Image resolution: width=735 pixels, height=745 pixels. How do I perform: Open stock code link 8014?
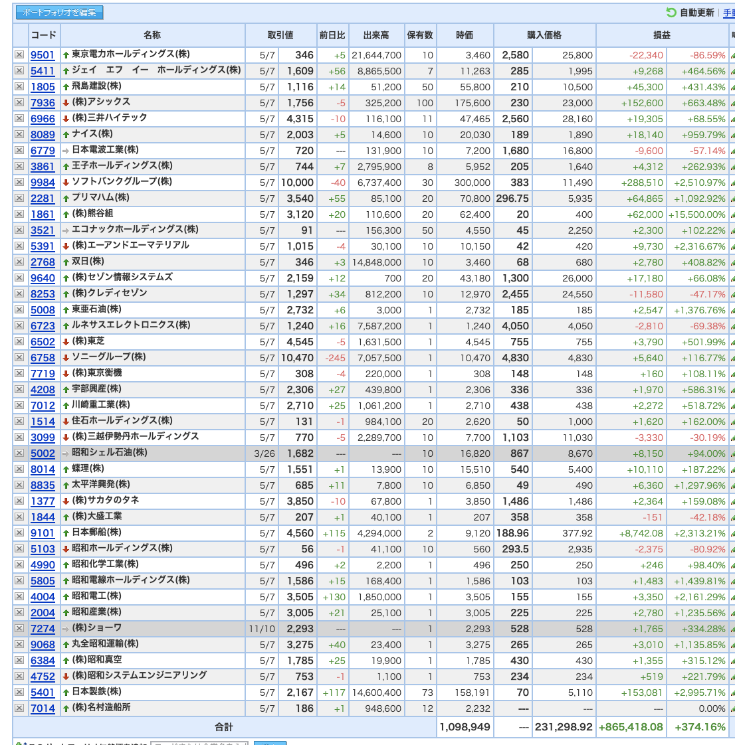pyautogui.click(x=43, y=469)
